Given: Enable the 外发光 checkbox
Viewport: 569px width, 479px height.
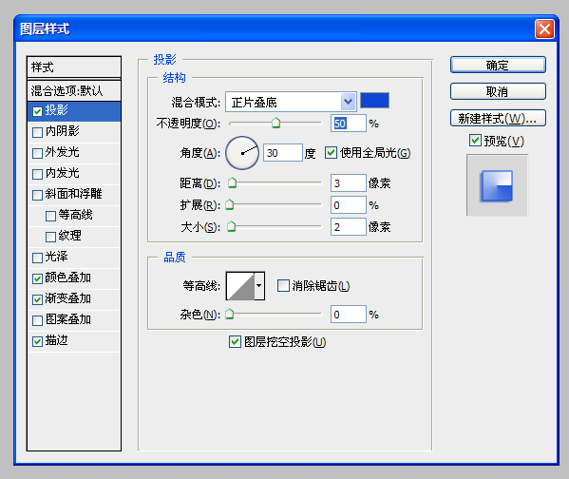Looking at the screenshot, I should [37, 153].
